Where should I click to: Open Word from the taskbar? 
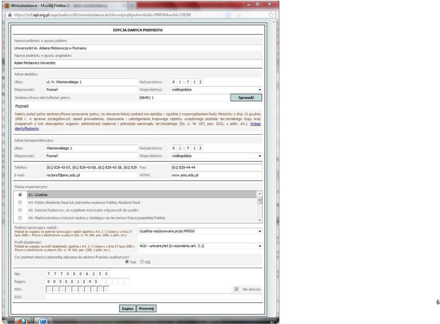43,321
